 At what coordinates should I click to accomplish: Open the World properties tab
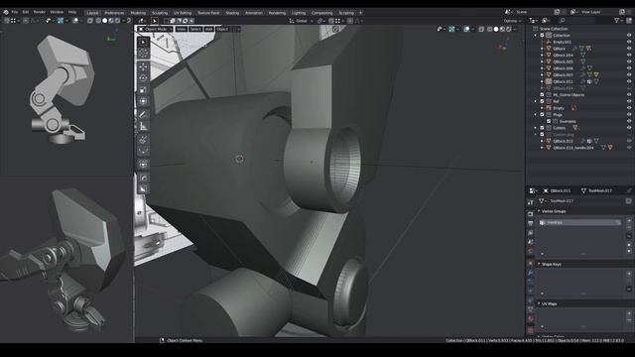(x=531, y=251)
